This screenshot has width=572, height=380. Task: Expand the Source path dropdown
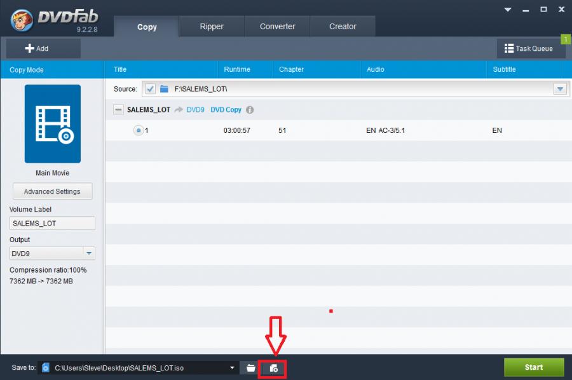(x=560, y=88)
